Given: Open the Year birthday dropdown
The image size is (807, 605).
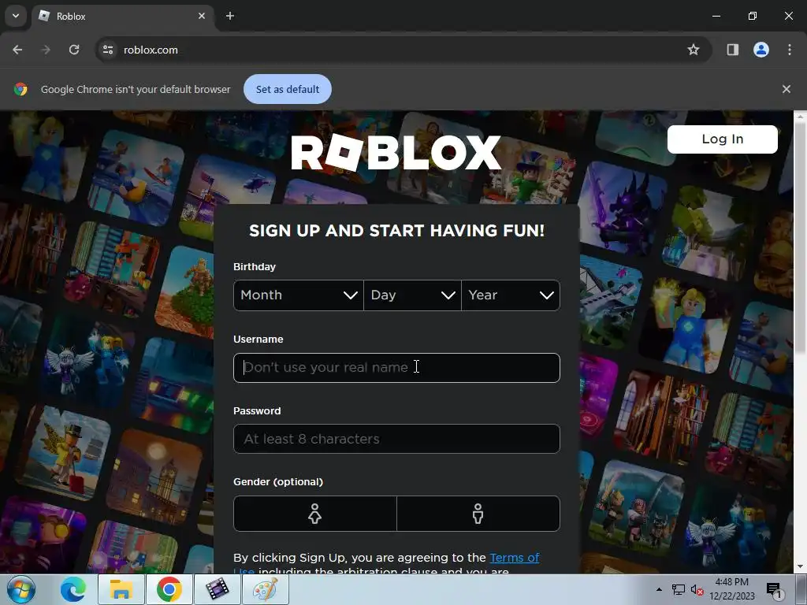Looking at the screenshot, I should [511, 295].
